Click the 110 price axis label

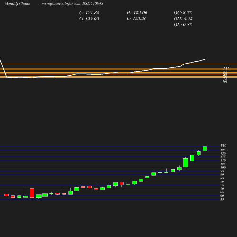(223, 161)
